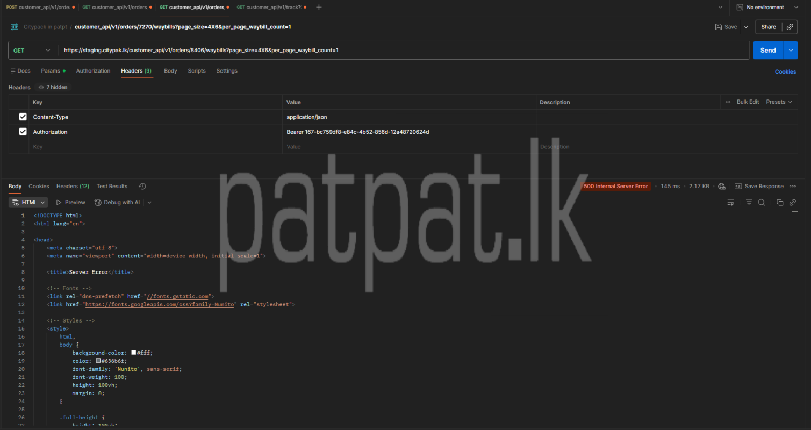Screen dimensions: 811x430
Task: Click the link icon in response toolbar
Action: pyautogui.click(x=793, y=203)
